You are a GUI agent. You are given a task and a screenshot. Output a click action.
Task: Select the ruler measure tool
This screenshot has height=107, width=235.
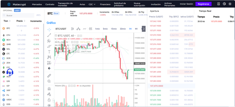point(49,76)
